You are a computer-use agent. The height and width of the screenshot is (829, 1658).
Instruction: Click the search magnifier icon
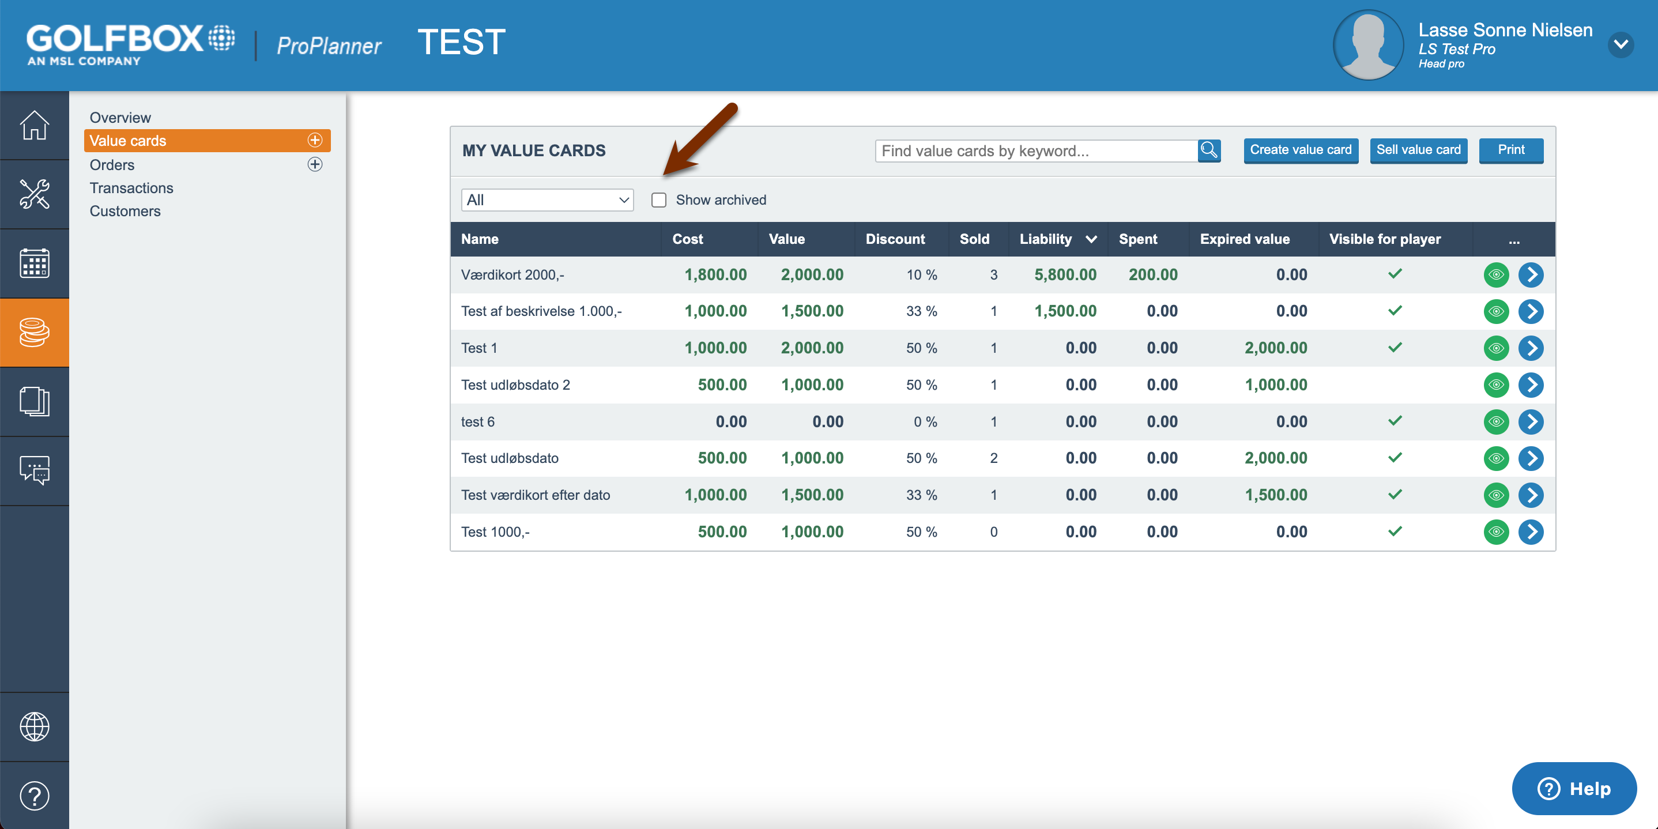coord(1209,150)
